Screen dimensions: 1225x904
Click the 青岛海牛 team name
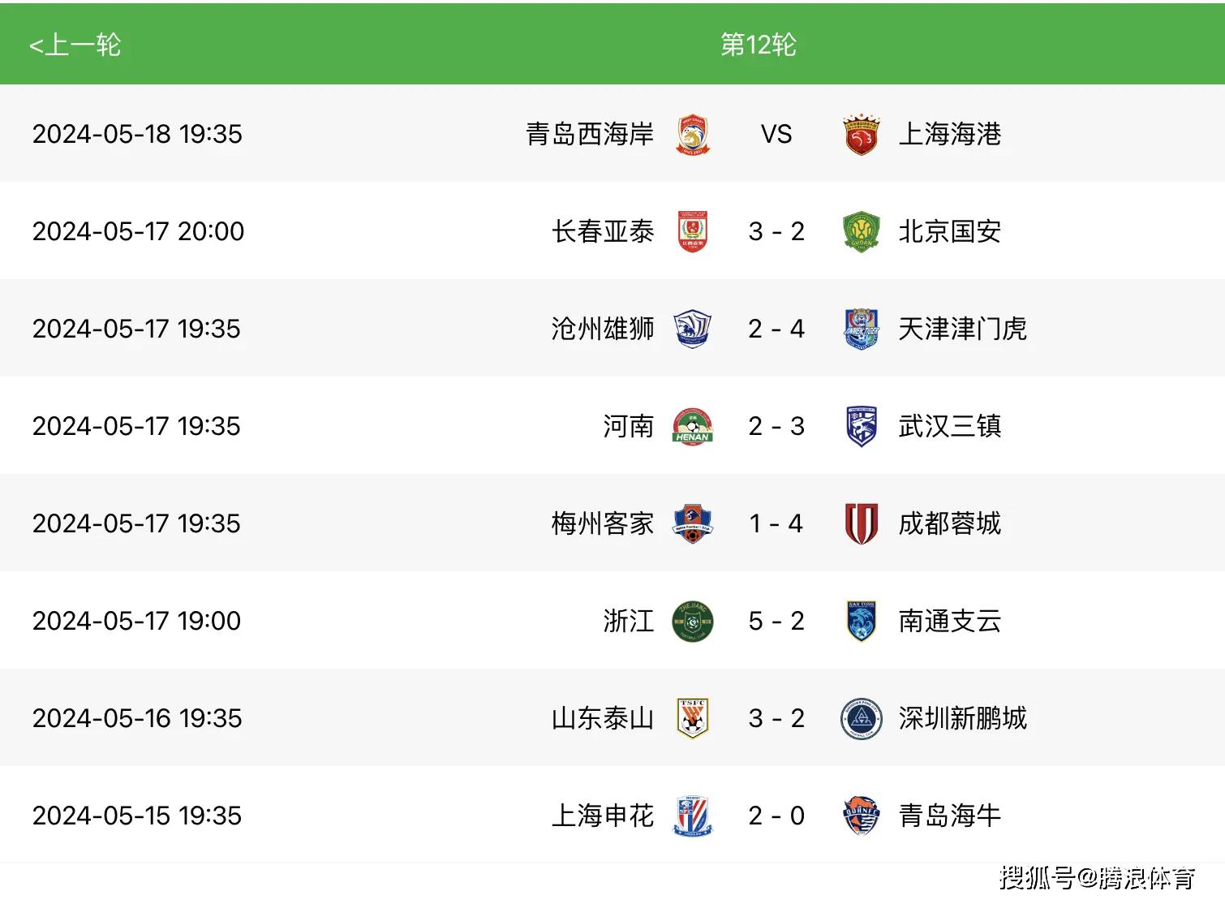(949, 816)
